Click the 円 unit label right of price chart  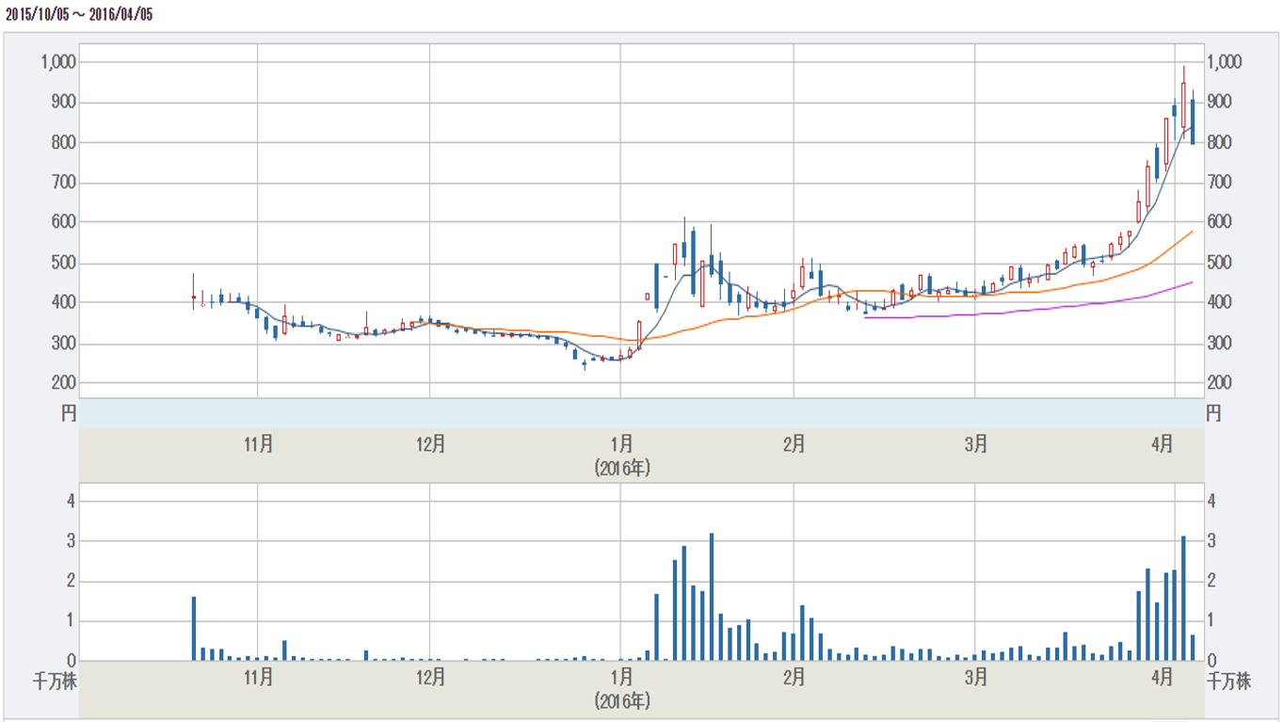[1214, 412]
